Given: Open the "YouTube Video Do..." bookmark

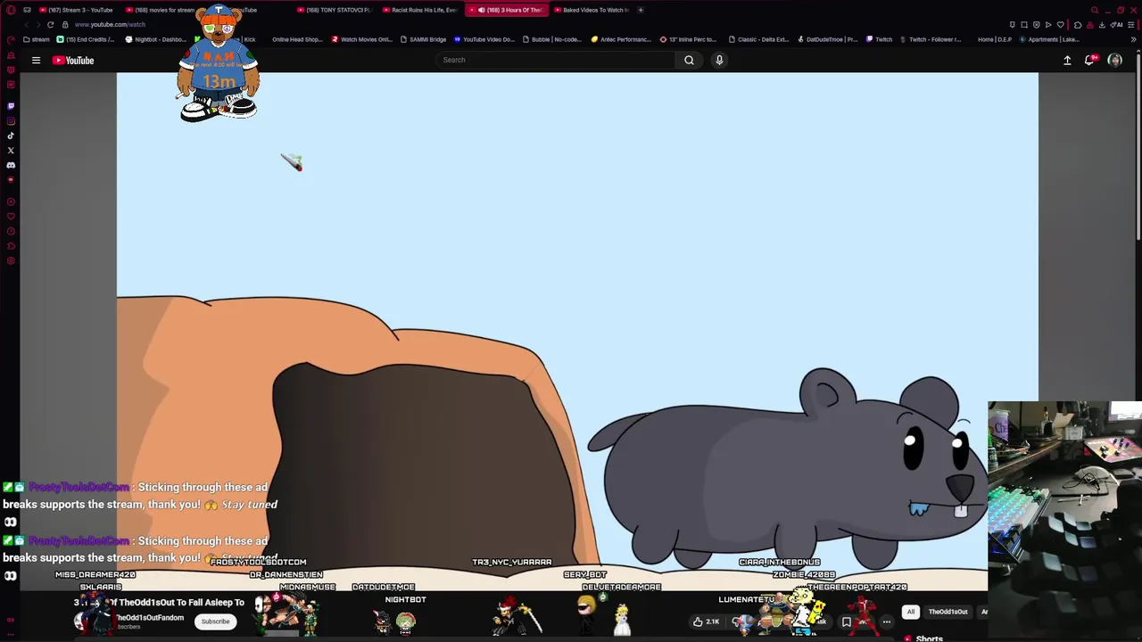Looking at the screenshot, I should click(x=484, y=39).
